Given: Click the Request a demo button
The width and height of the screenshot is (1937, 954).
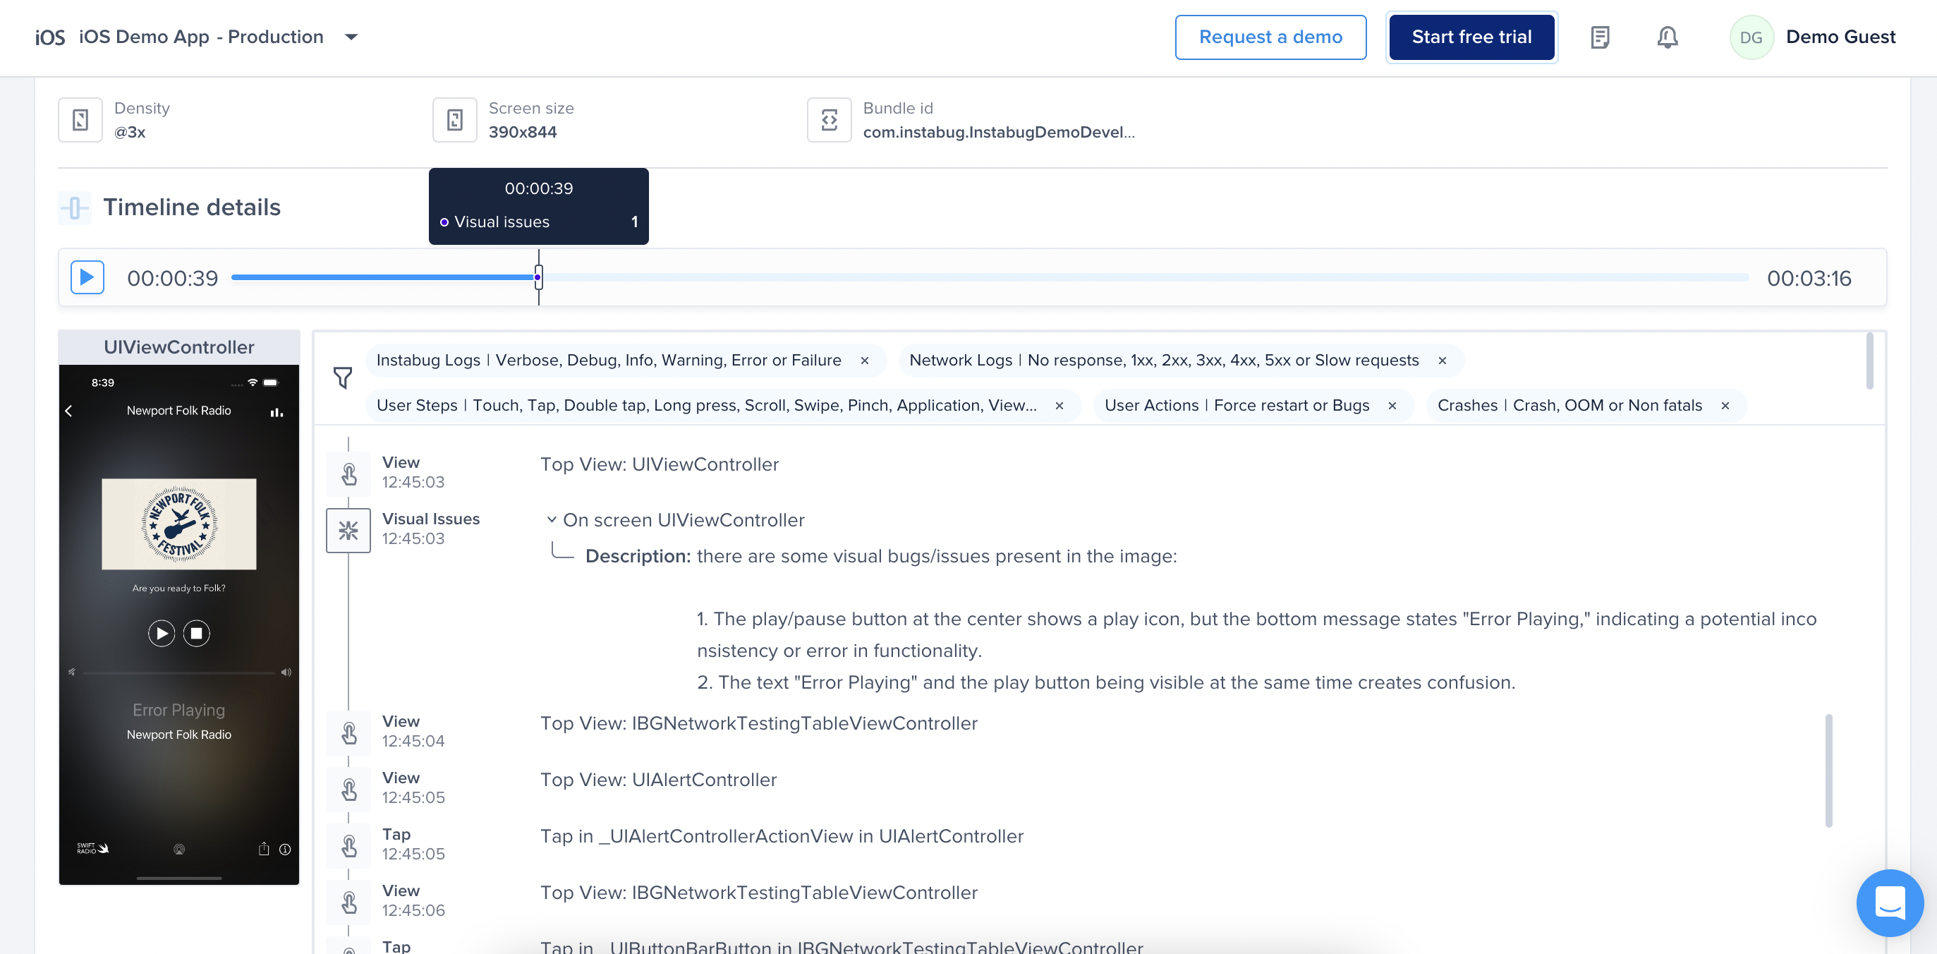Looking at the screenshot, I should point(1270,37).
